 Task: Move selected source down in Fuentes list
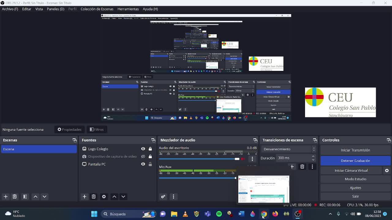pos(123,196)
